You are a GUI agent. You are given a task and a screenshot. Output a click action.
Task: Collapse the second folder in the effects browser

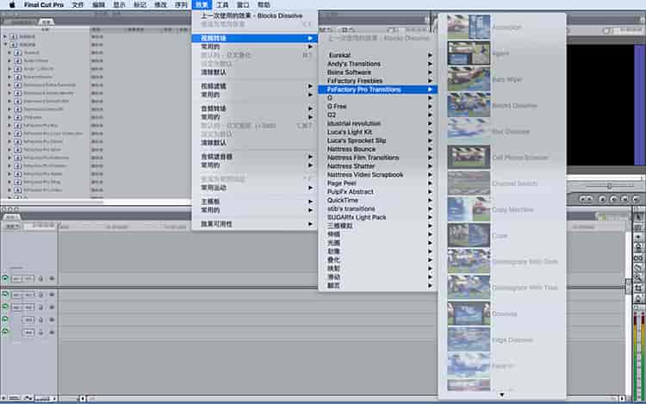[x=5, y=44]
